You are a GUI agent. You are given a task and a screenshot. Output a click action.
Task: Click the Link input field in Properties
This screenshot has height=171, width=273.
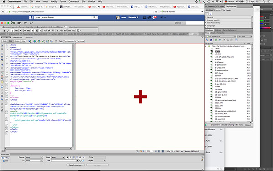click(64, 160)
